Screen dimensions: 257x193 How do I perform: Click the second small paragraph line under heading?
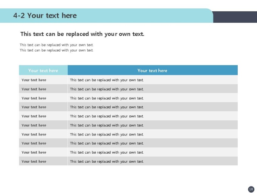[x=57, y=50]
